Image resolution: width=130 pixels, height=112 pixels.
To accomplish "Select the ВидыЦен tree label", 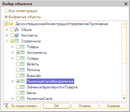I will 34,76.
